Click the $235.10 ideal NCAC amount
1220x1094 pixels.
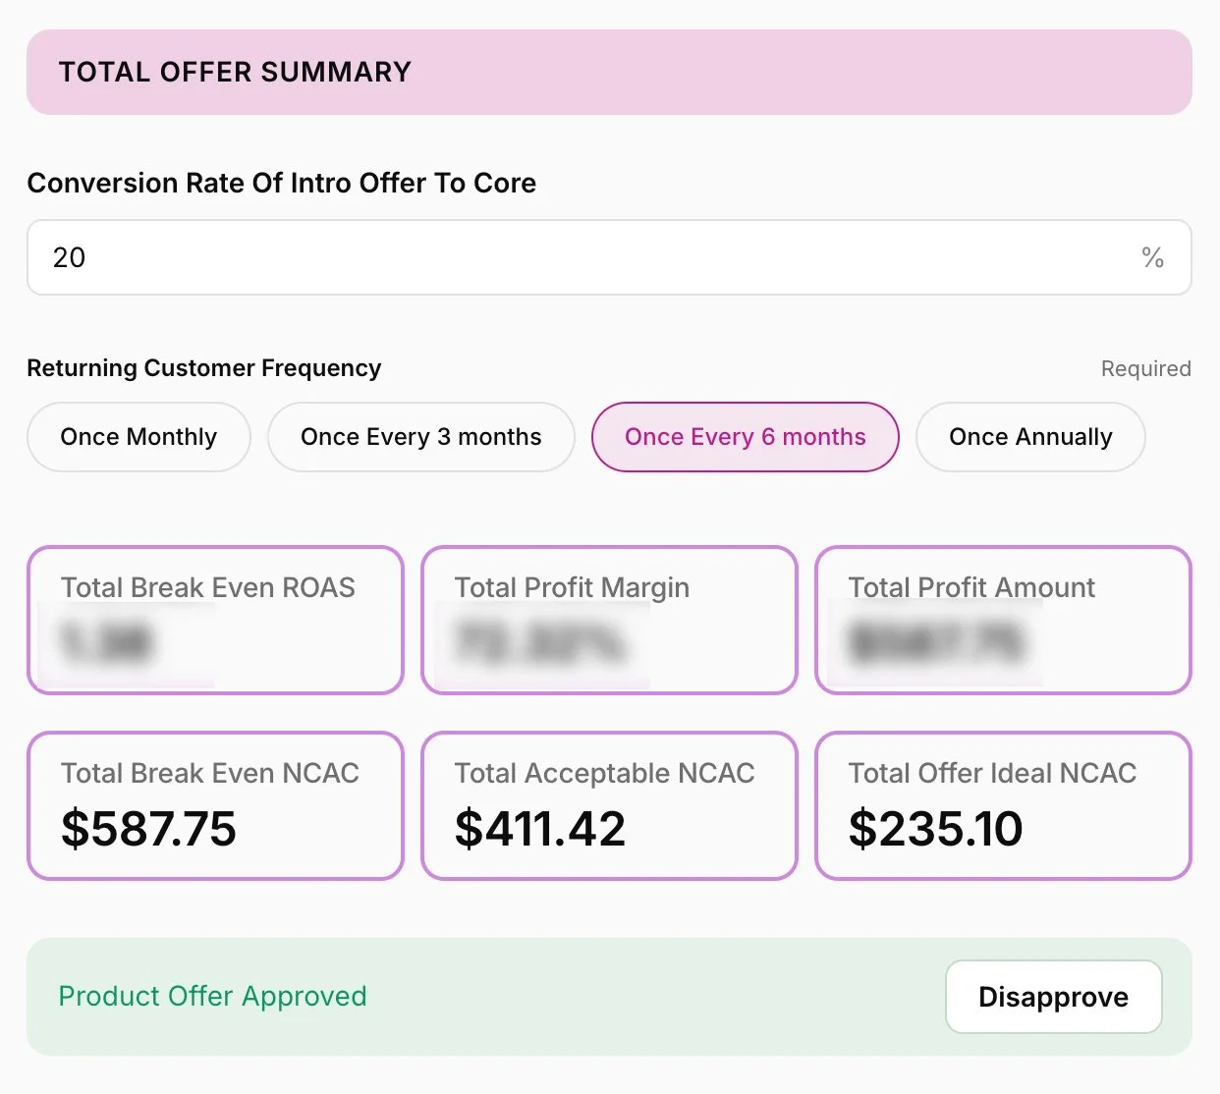click(935, 828)
